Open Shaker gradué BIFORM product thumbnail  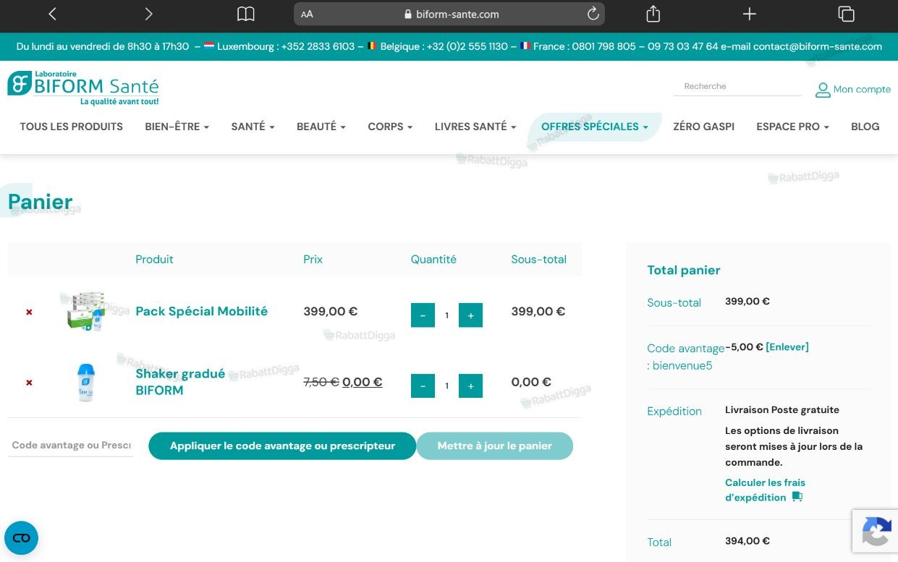(x=86, y=382)
